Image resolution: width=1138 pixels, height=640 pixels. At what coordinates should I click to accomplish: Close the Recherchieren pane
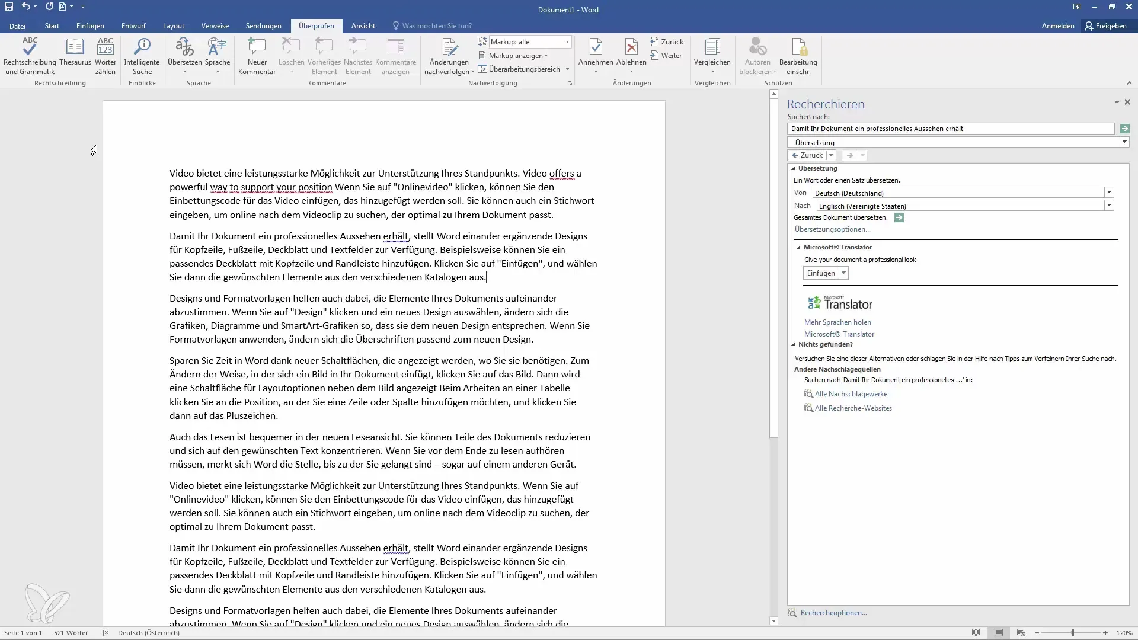coord(1127,102)
